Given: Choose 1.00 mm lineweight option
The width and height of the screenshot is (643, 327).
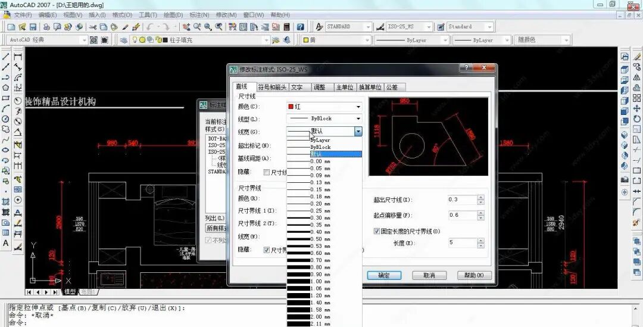Looking at the screenshot, I should click(x=324, y=282).
